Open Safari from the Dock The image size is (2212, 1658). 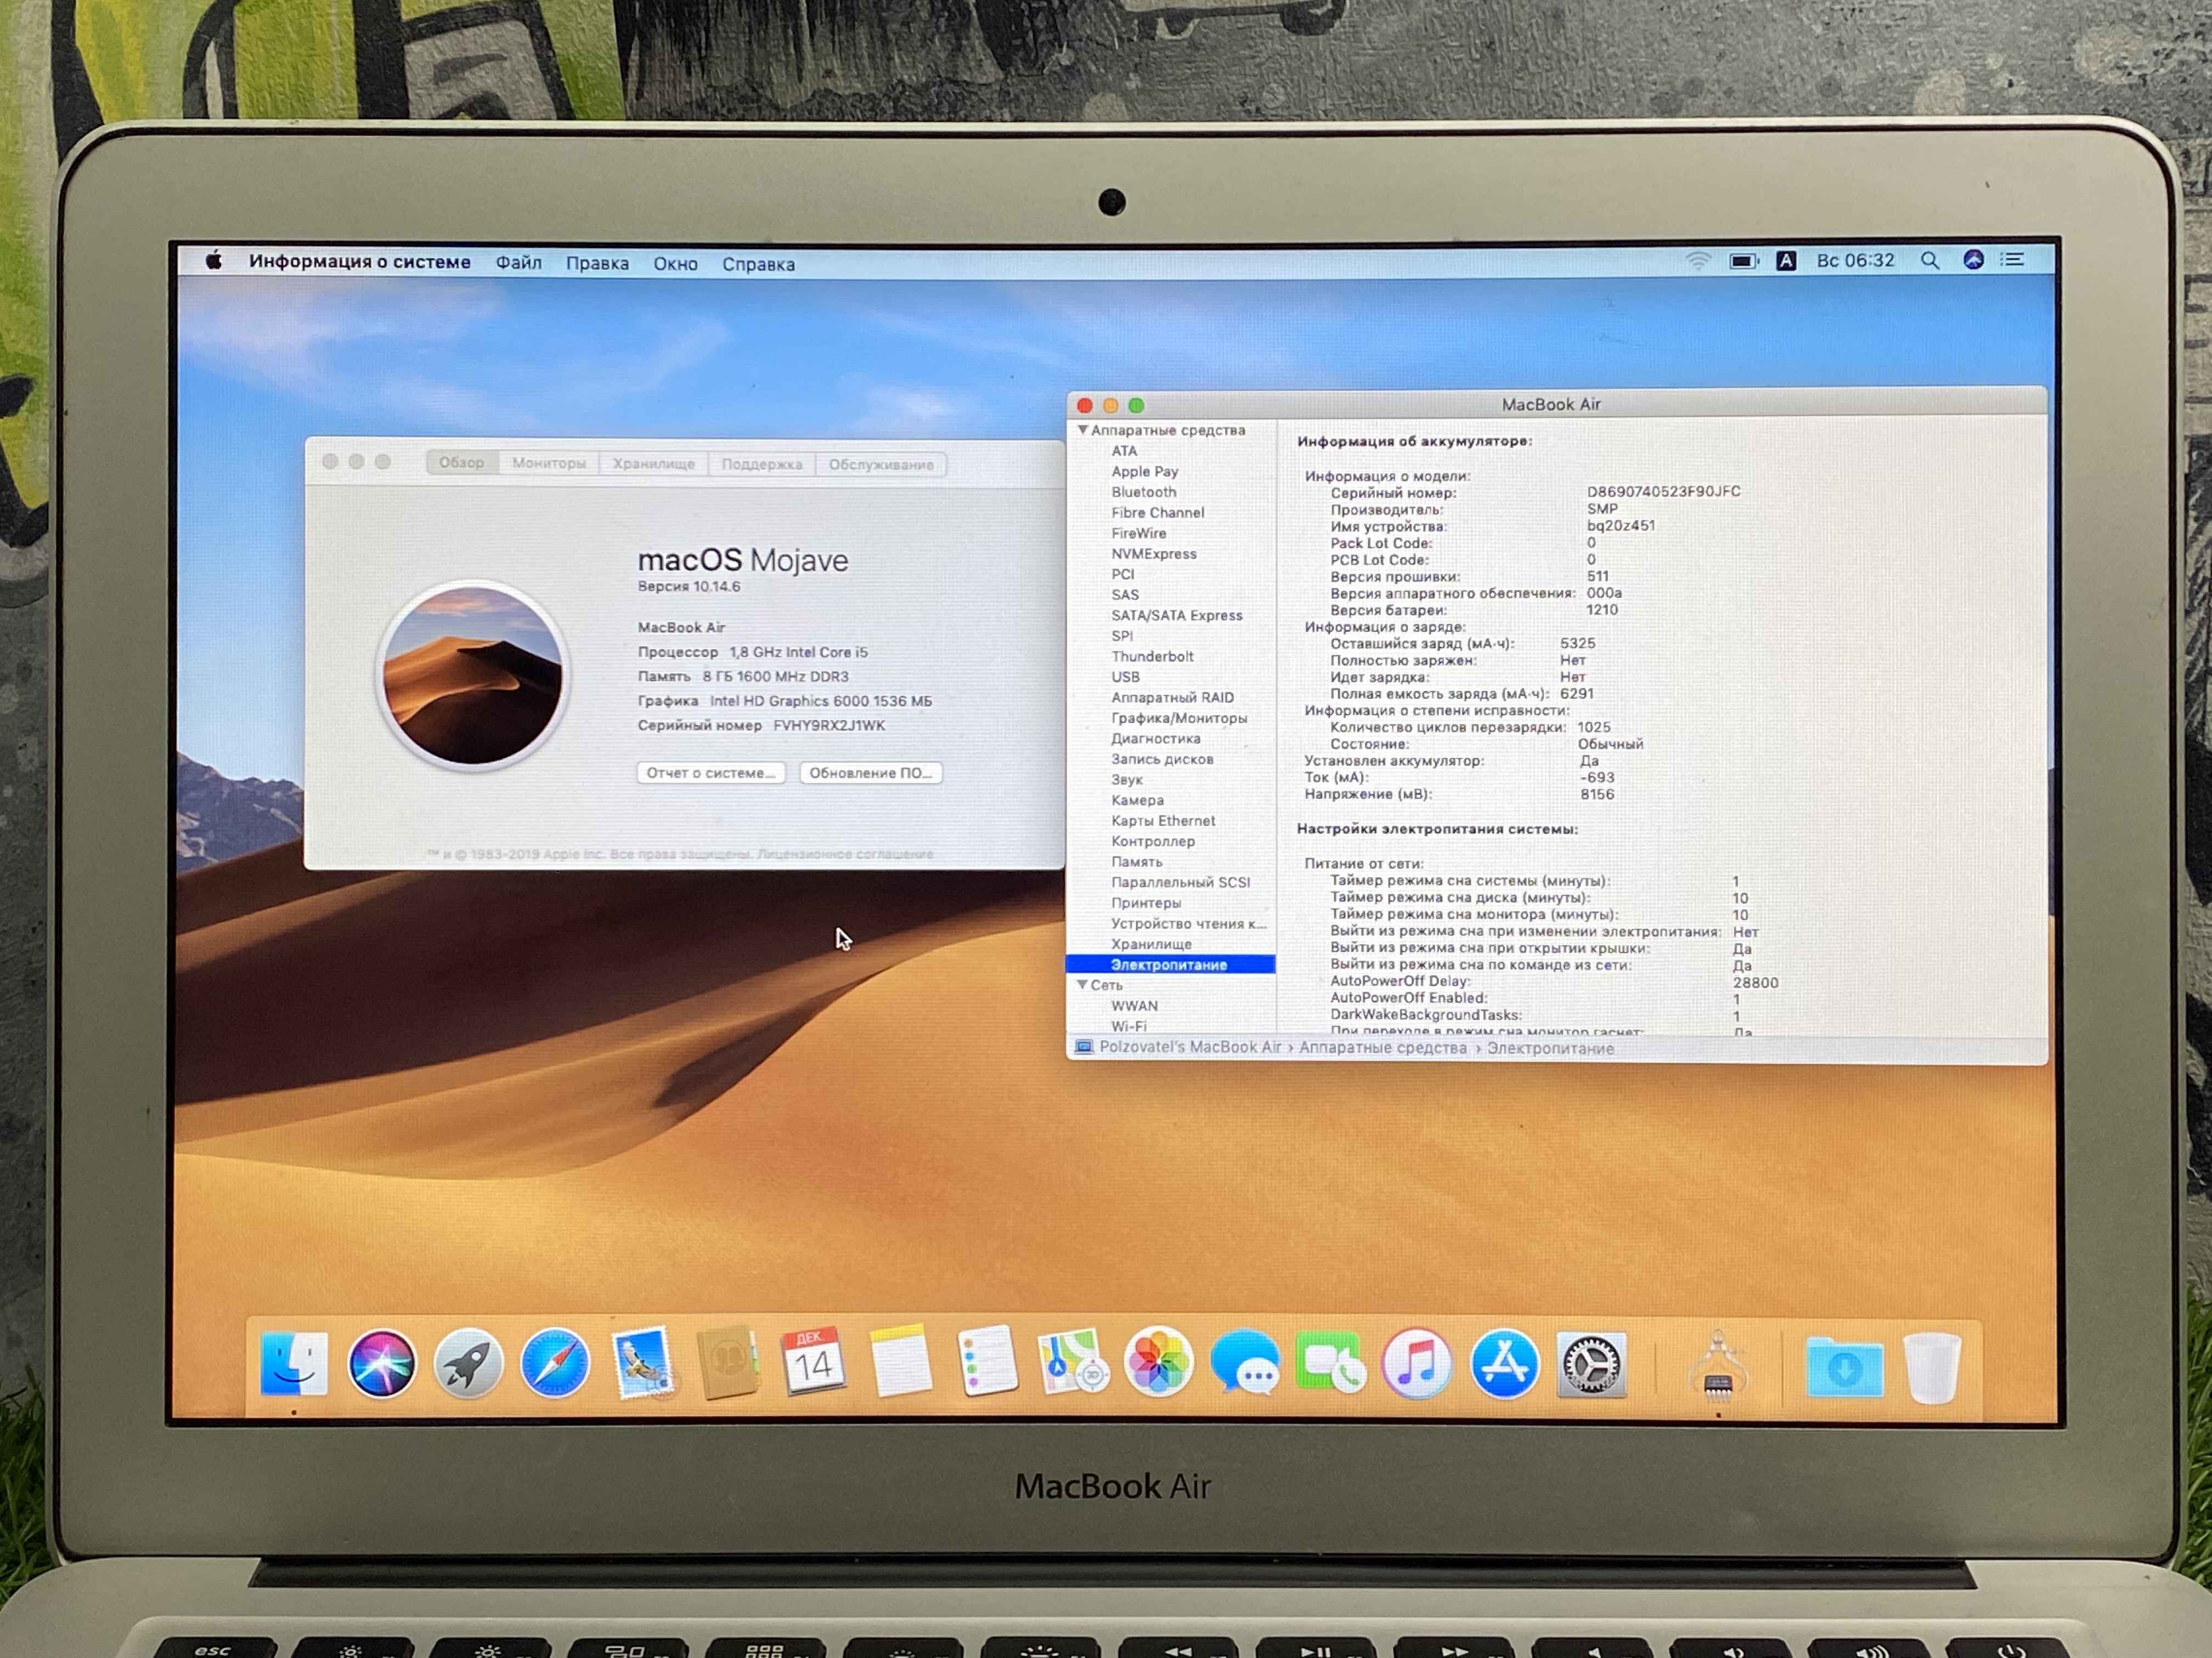click(555, 1363)
